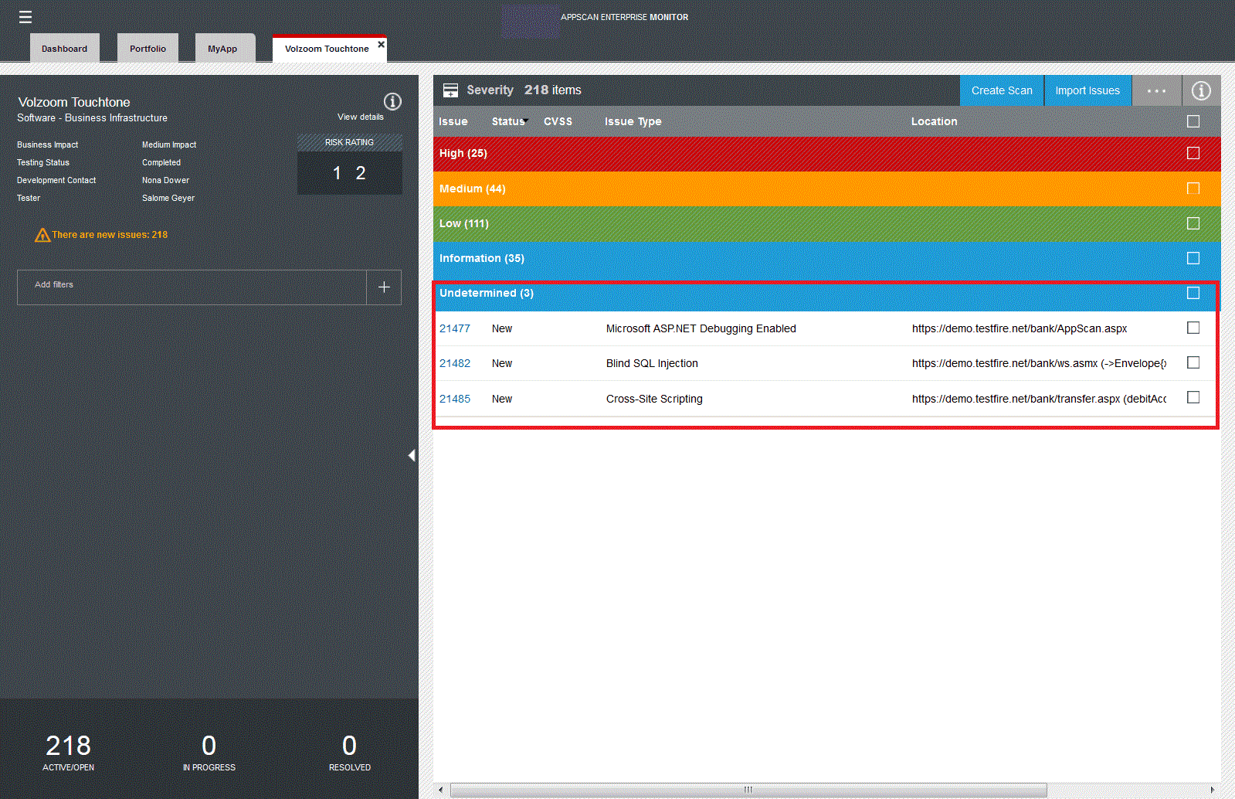Switch to the Dashboard tab
The height and width of the screenshot is (799, 1235).
click(65, 49)
